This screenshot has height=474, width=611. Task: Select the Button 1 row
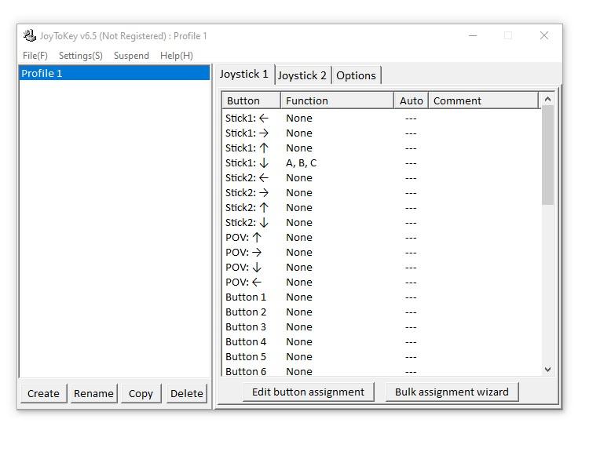[382, 297]
